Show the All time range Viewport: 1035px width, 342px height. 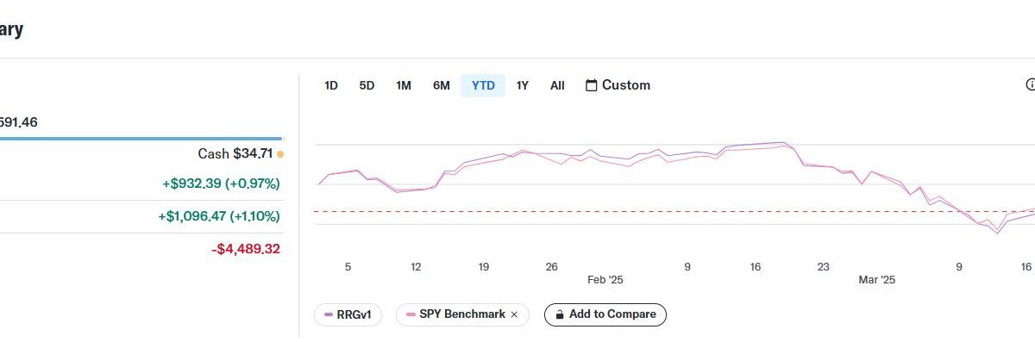[x=557, y=85]
